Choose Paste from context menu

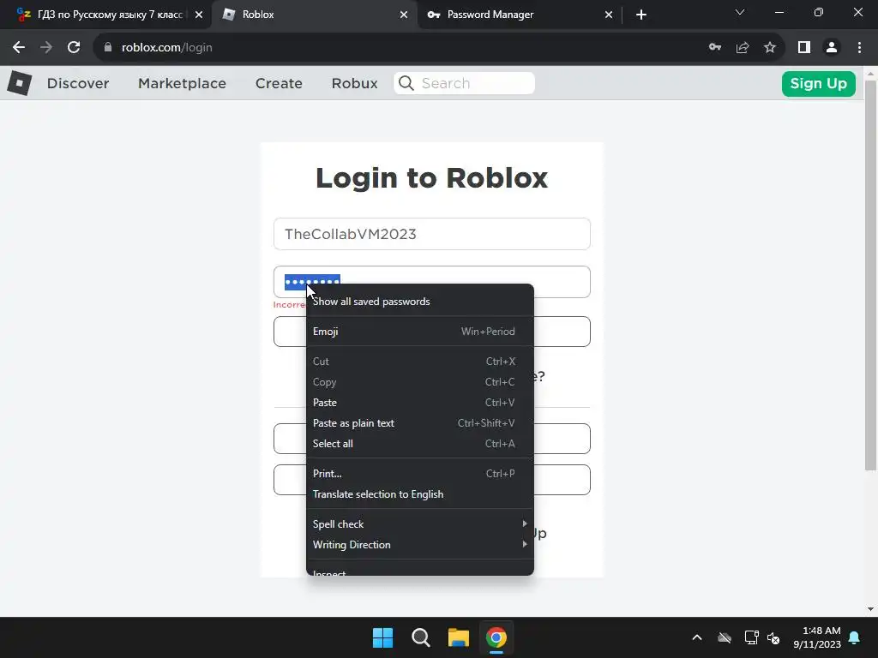point(420,403)
